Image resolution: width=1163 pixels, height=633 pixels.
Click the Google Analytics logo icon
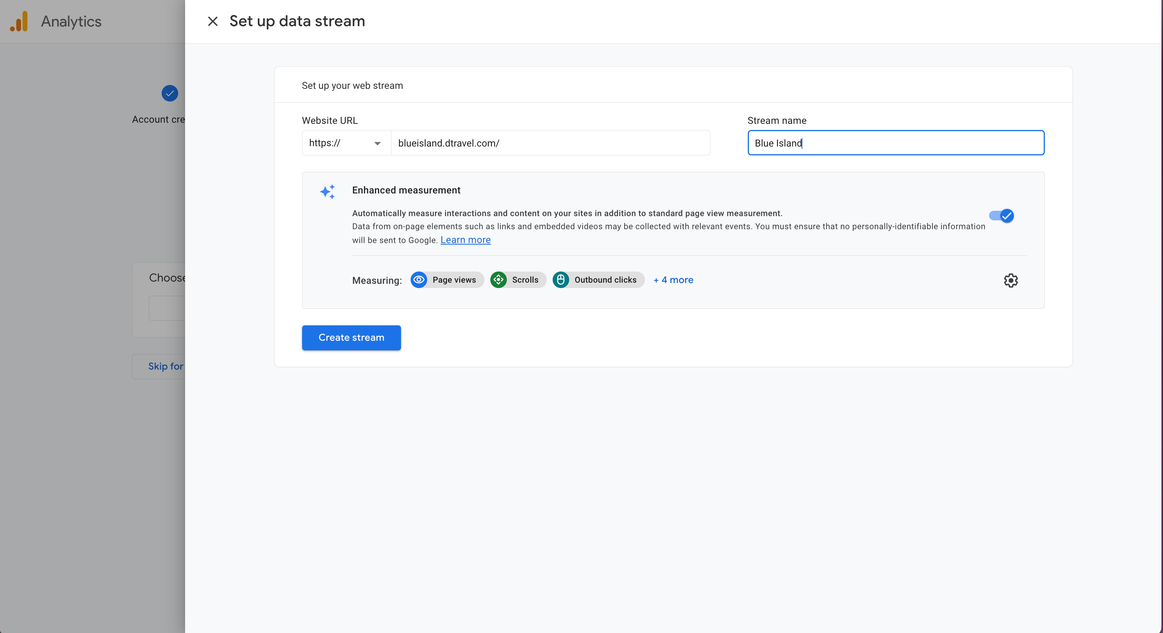19,21
